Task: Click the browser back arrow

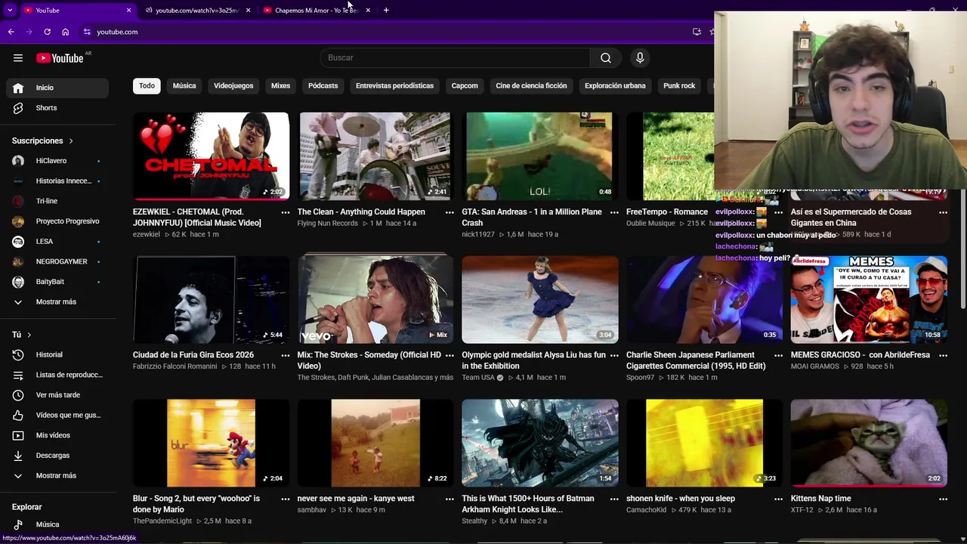Action: 11,32
